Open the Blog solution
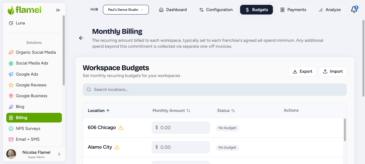This screenshot has width=365, height=164. pos(34,107)
